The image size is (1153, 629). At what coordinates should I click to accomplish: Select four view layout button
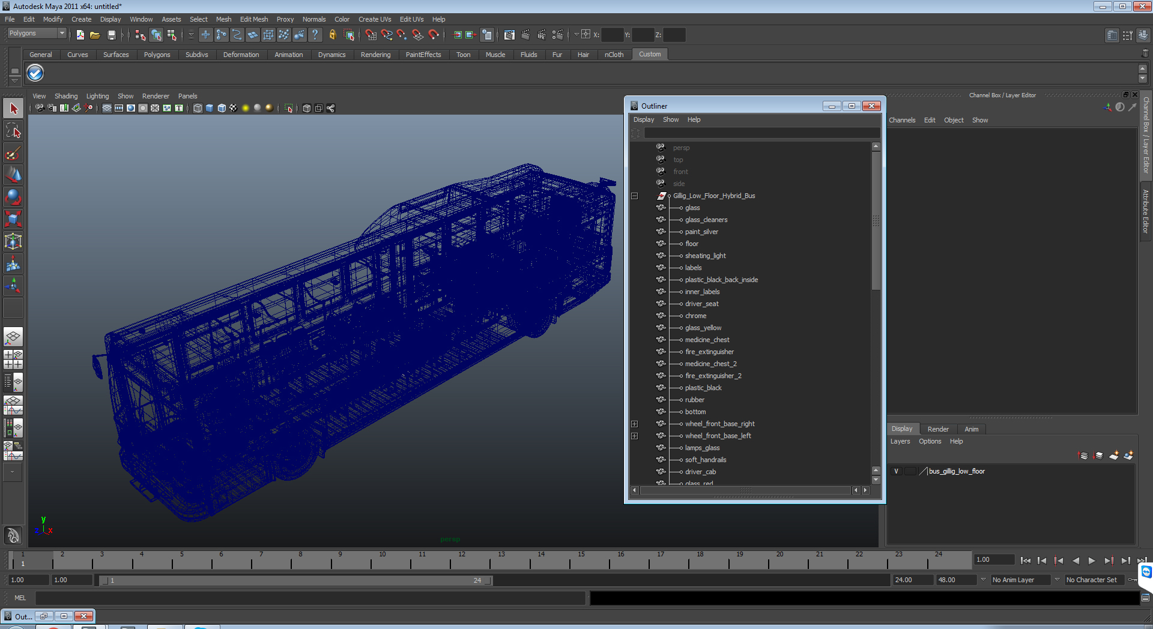13,359
